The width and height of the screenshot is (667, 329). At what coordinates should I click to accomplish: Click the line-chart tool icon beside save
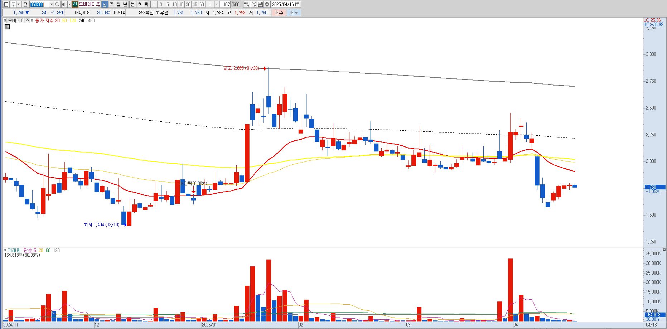(x=253, y=4)
